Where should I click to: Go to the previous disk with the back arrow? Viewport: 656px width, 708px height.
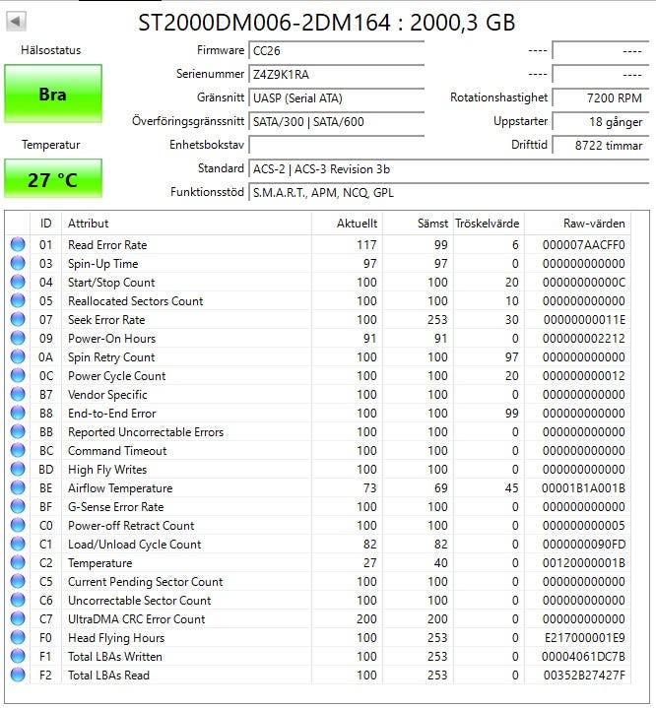pyautogui.click(x=17, y=22)
